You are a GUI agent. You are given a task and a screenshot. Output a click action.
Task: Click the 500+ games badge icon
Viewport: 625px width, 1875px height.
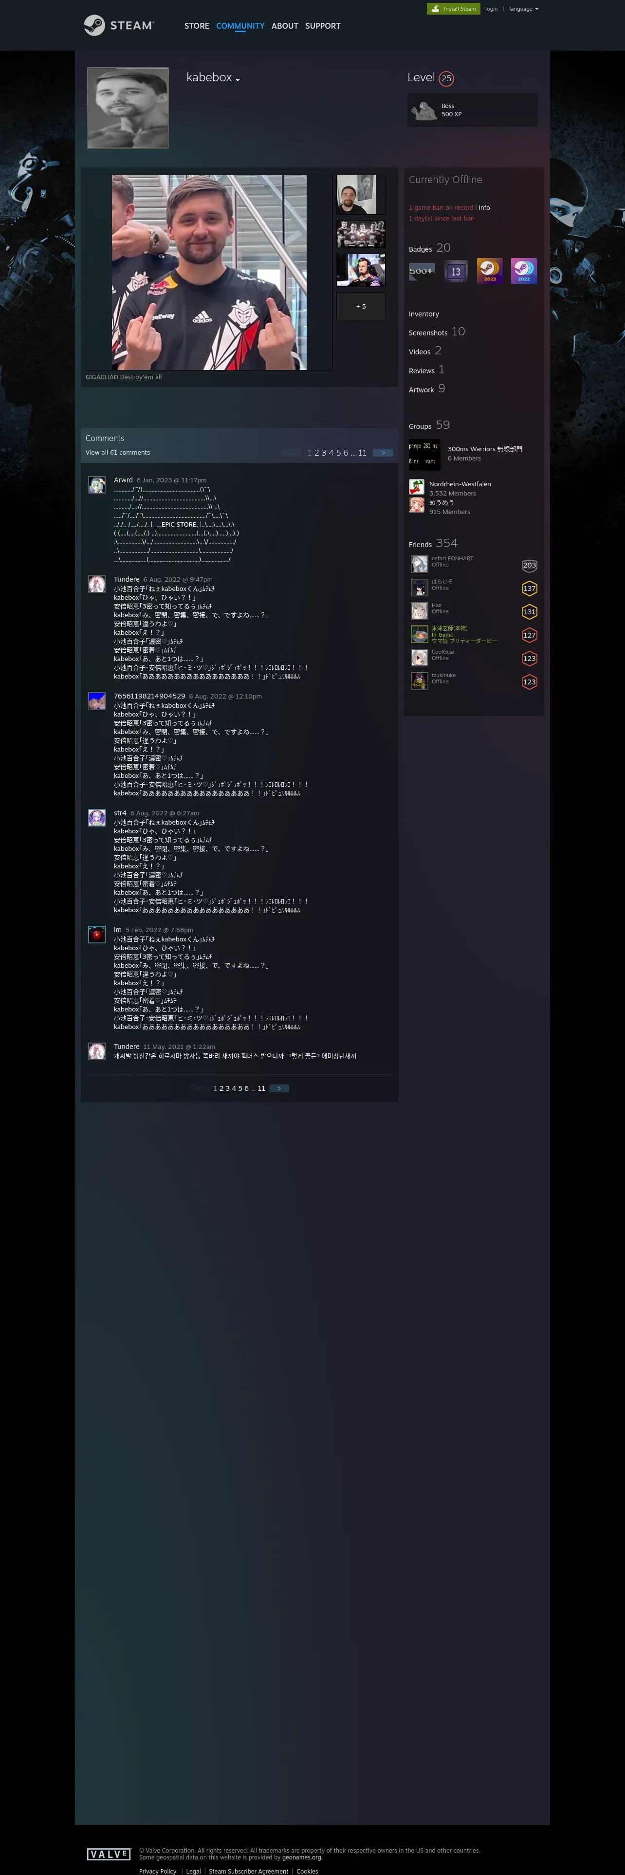pos(421,272)
